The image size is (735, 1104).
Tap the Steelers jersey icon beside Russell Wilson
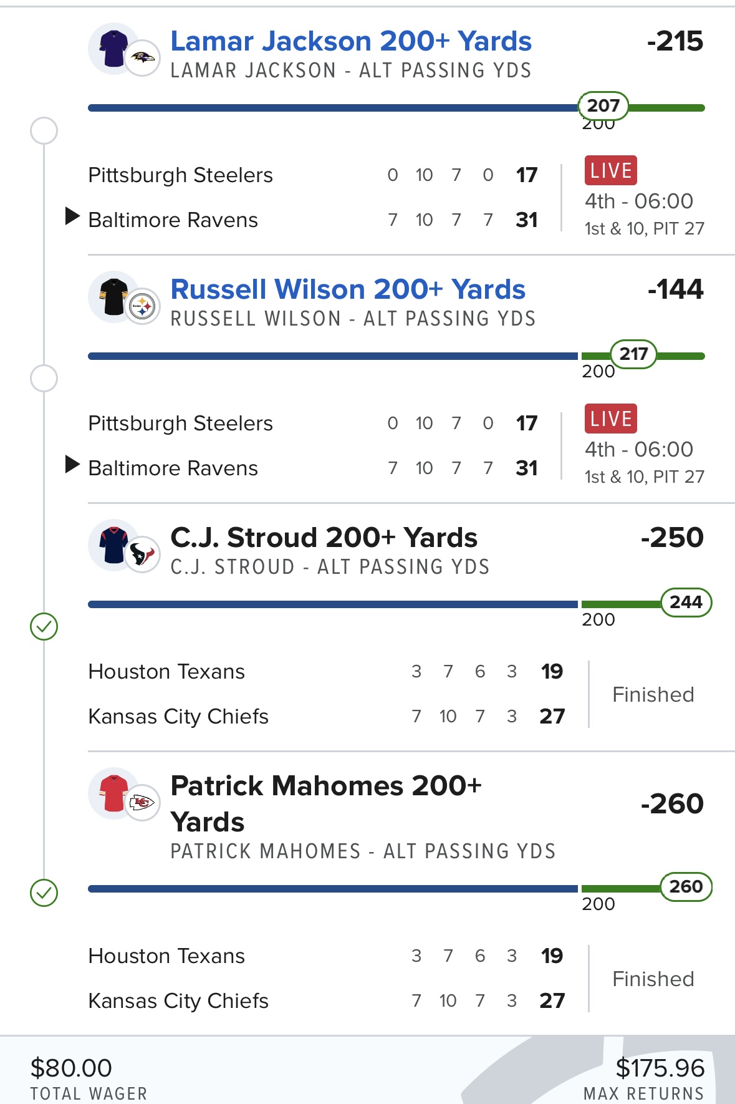[x=114, y=297]
